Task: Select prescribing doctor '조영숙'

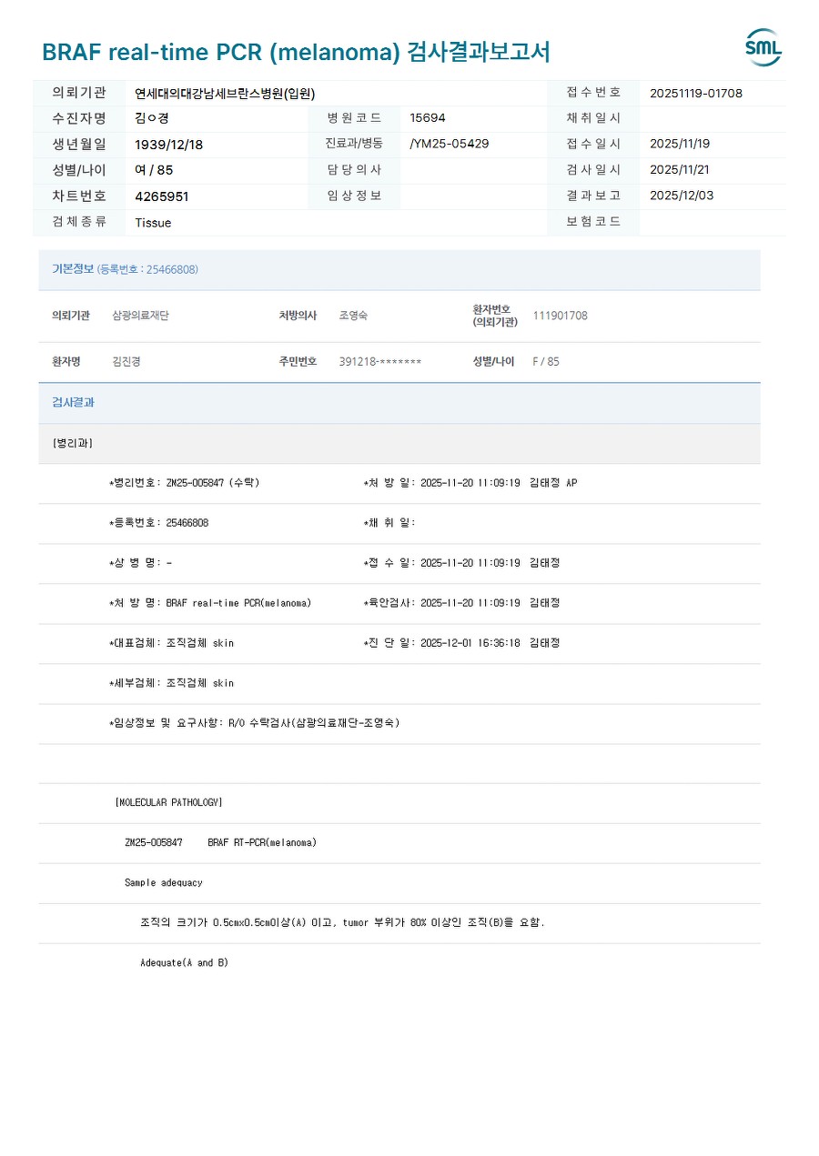Action: tap(353, 316)
